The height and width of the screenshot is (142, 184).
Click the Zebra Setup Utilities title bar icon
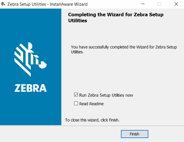point(3,4)
